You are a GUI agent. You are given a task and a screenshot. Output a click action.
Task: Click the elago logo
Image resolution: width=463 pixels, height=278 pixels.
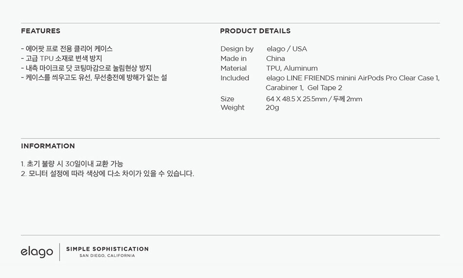(37, 252)
